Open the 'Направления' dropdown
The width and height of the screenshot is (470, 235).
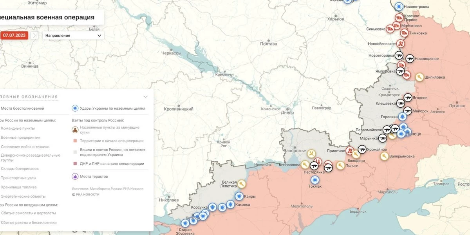point(73,36)
